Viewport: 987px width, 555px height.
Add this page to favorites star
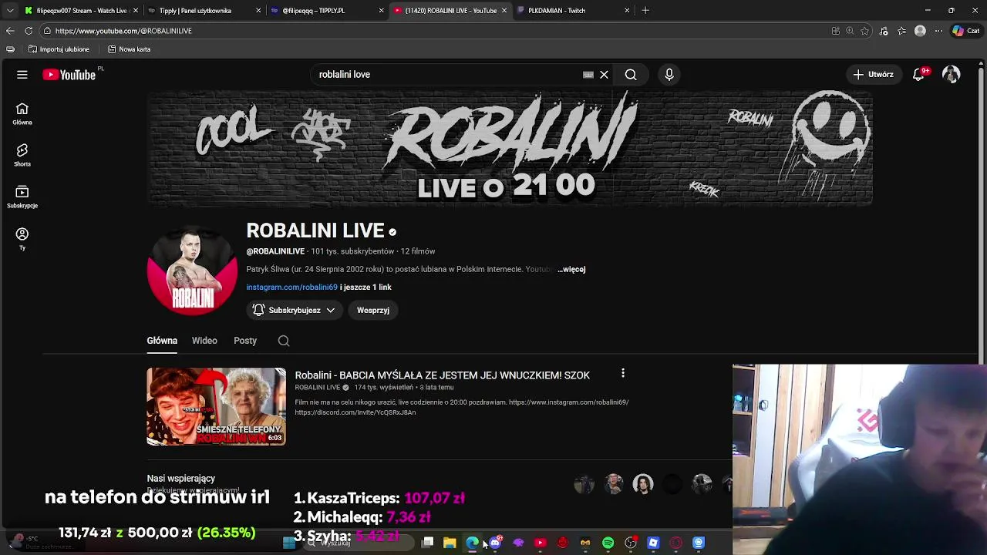(x=865, y=31)
